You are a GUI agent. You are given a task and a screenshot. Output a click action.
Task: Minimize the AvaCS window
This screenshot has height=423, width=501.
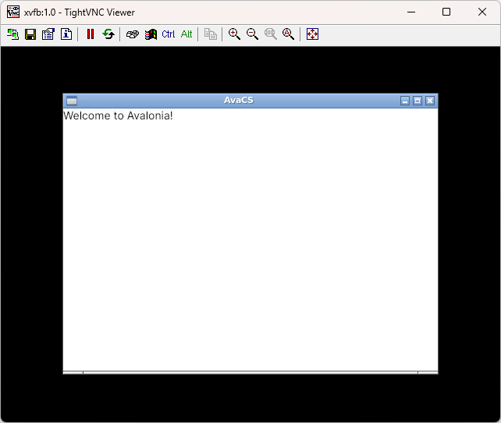(405, 101)
